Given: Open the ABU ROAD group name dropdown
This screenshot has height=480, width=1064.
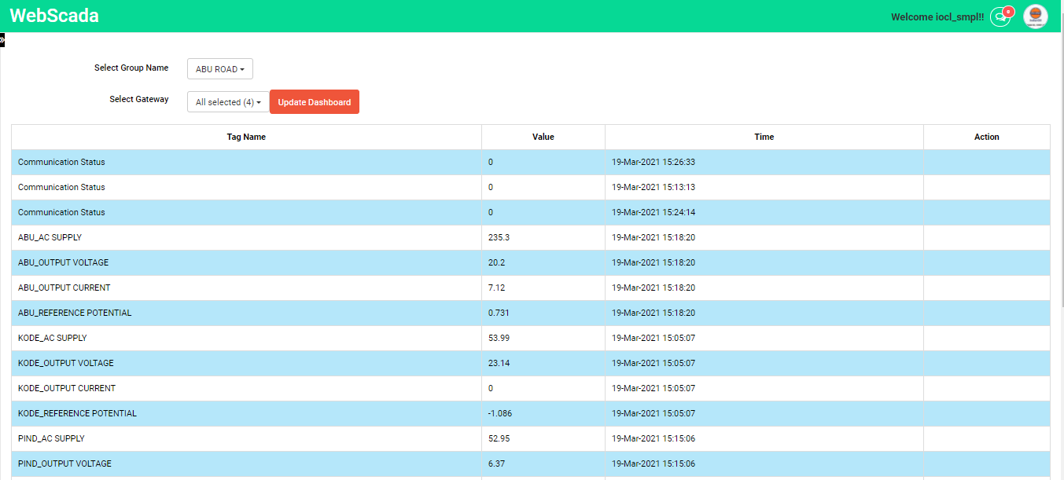Looking at the screenshot, I should [x=219, y=69].
